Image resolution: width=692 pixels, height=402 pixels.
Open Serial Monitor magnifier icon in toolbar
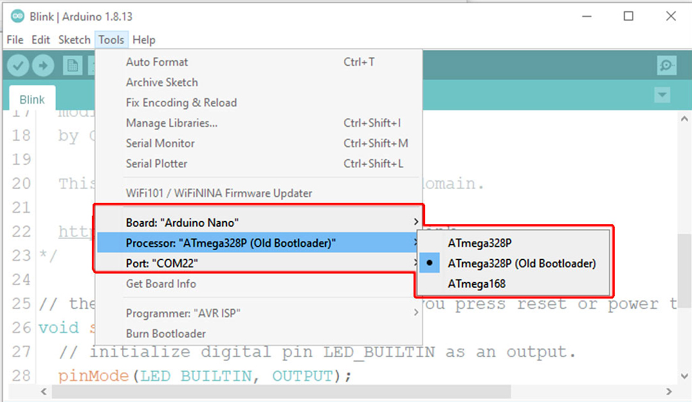click(x=667, y=65)
